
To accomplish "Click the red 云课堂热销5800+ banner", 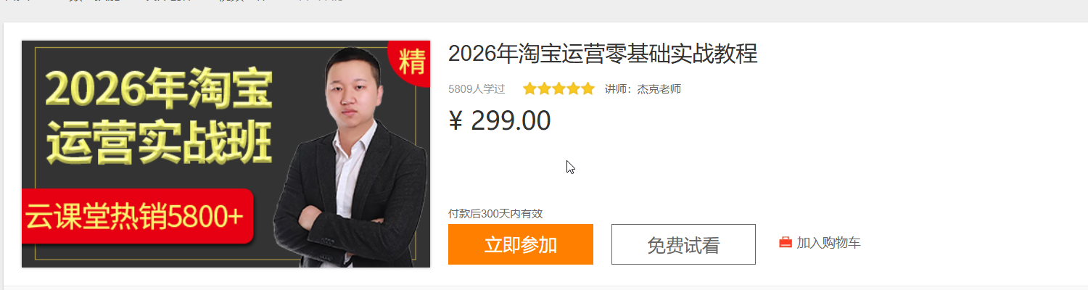I will click(x=137, y=217).
